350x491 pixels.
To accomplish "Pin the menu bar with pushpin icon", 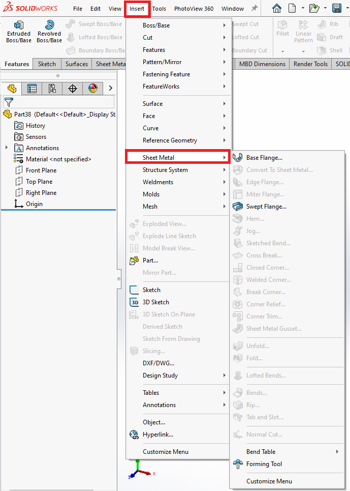I will coord(254,8).
